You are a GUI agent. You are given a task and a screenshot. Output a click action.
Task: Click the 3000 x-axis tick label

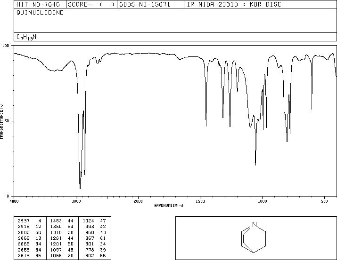pyautogui.click(x=76, y=201)
